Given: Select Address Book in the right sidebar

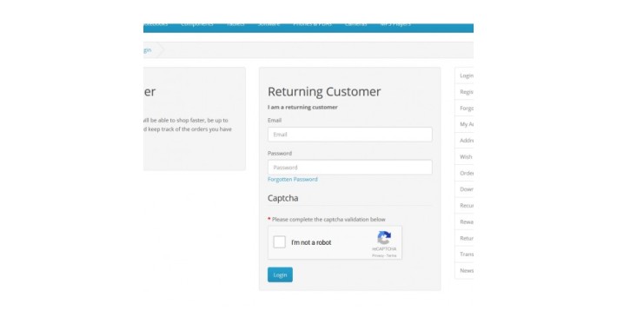Looking at the screenshot, I should (x=464, y=141).
